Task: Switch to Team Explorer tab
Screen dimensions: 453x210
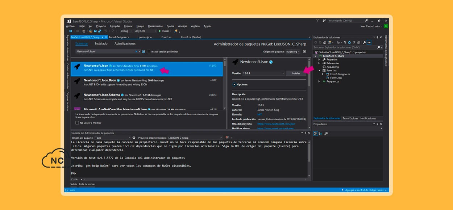Action: (x=350, y=118)
